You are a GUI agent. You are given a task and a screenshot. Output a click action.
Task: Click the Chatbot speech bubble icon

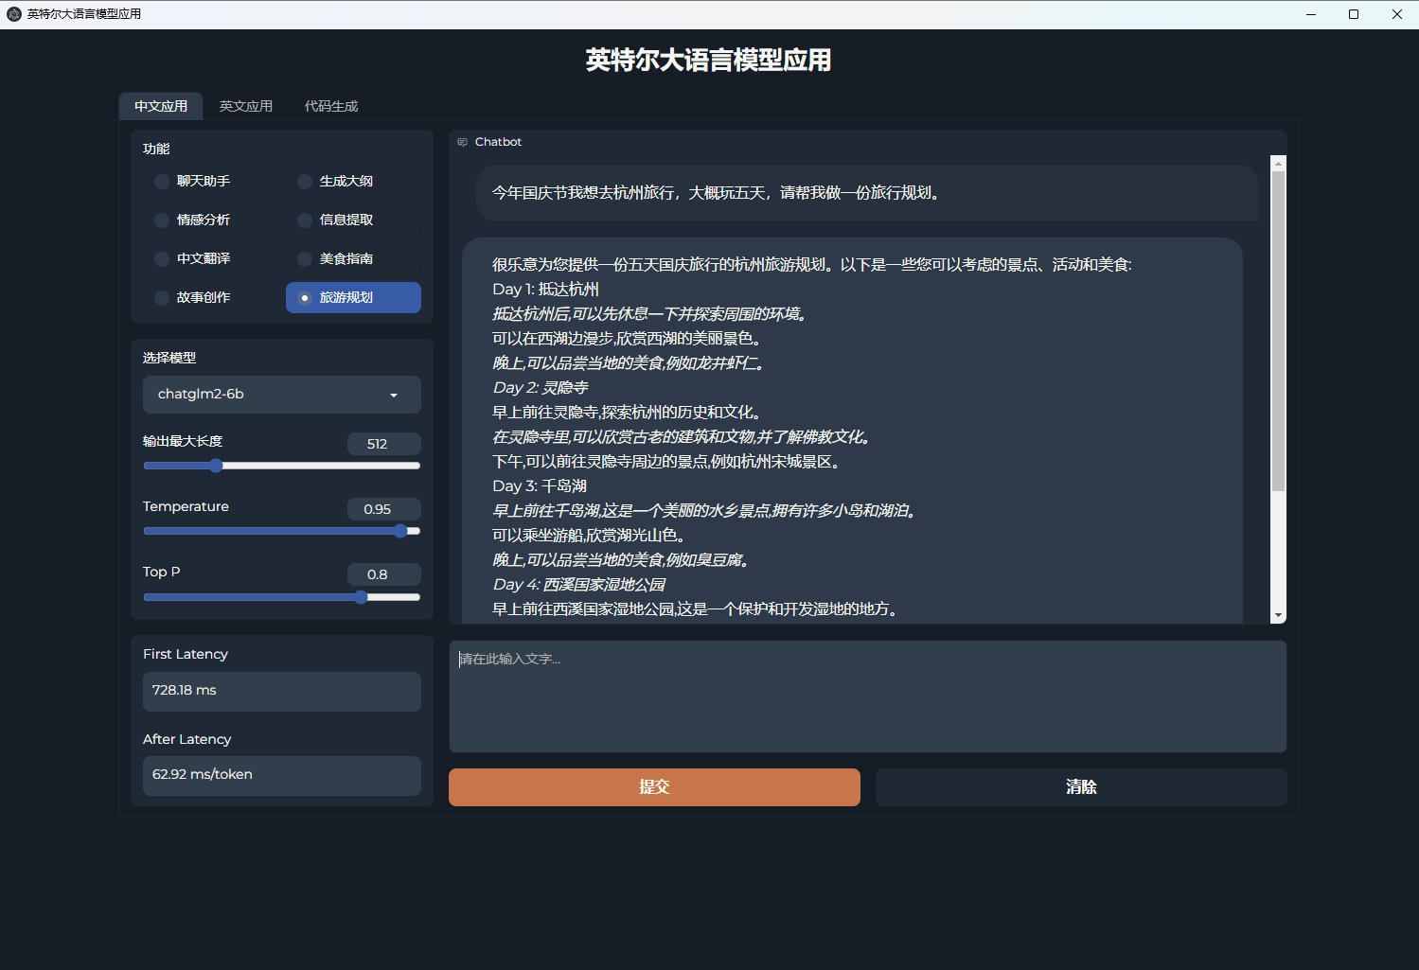coord(463,142)
